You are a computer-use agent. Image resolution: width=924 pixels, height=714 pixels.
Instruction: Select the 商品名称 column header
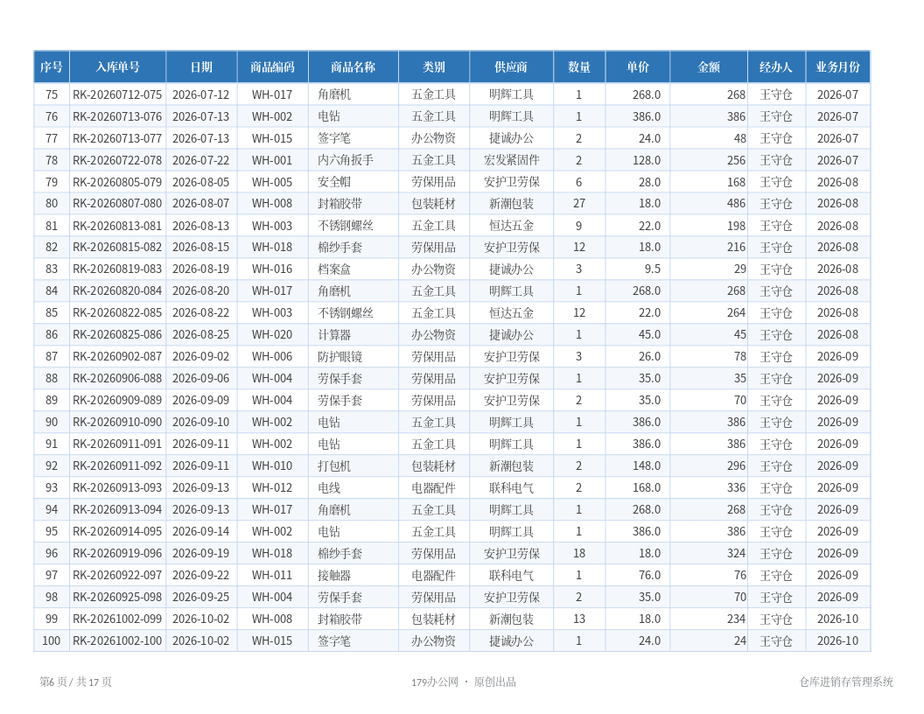pyautogui.click(x=353, y=67)
